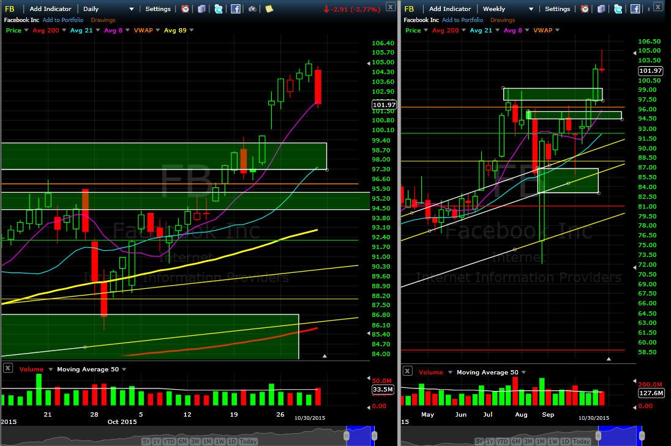Select the YTD range in Daily chart
This screenshot has width=671, height=446.
point(169,441)
